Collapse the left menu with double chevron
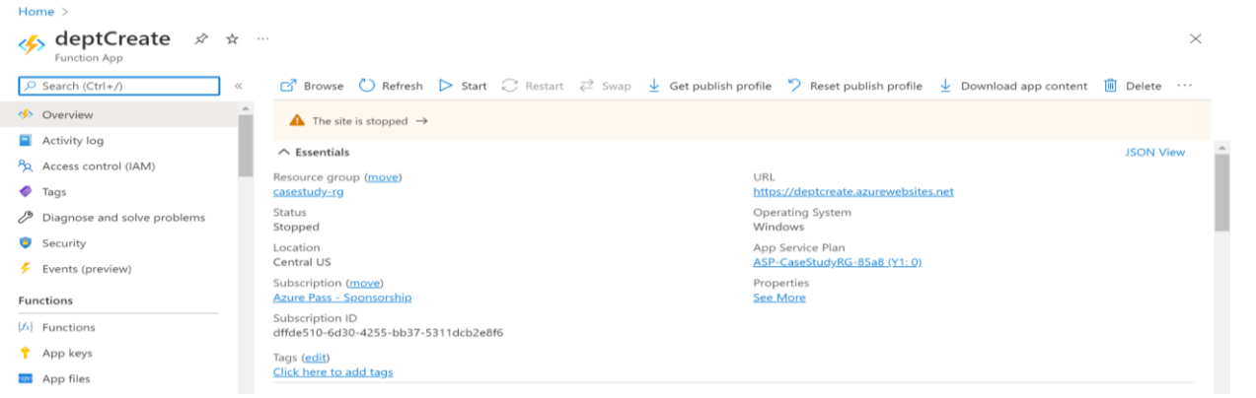1256x398 pixels. [239, 86]
